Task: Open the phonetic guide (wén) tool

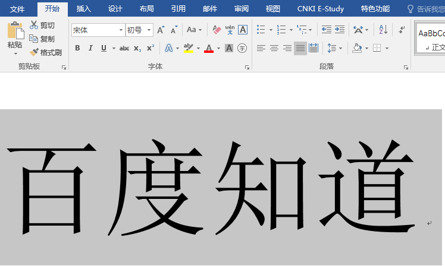Action: click(x=230, y=30)
